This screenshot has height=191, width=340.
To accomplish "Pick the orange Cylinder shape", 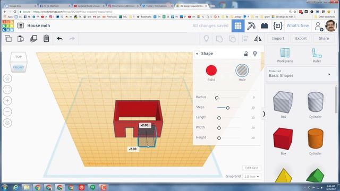I will pos(315,138).
